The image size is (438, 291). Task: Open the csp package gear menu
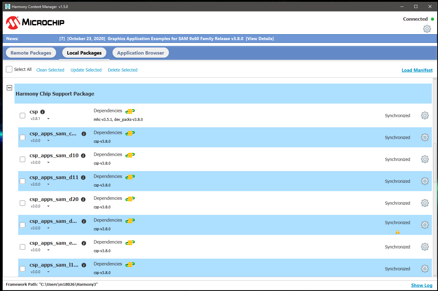[x=425, y=116]
